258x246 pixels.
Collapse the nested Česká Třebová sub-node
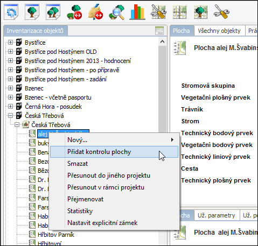(17, 125)
